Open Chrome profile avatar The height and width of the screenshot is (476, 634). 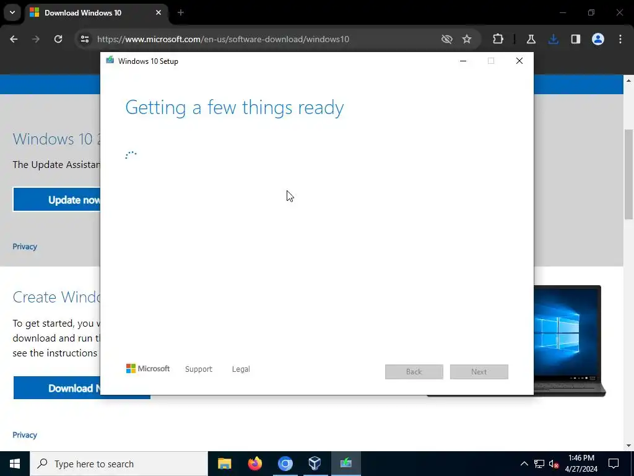tap(598, 39)
